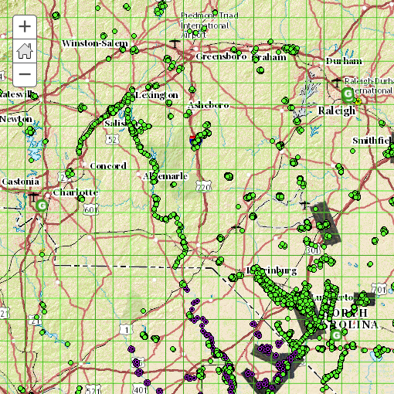Click the US 701 highway shield

coord(379,289)
